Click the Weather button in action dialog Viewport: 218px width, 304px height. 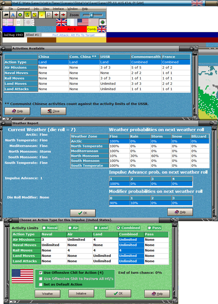tap(48, 293)
